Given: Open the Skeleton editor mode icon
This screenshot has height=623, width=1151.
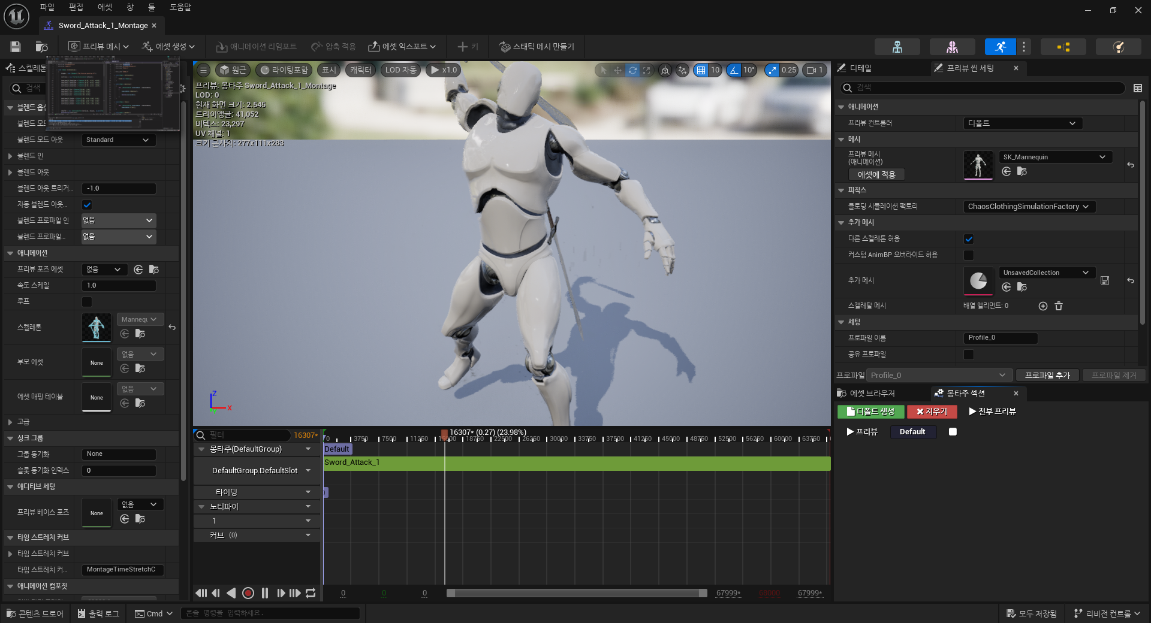Looking at the screenshot, I should 897,47.
